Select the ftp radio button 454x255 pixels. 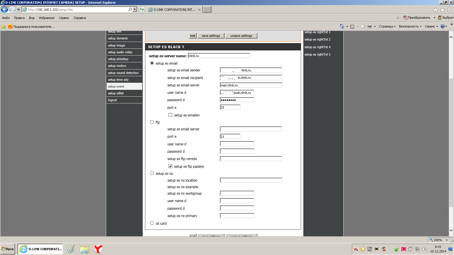152,122
